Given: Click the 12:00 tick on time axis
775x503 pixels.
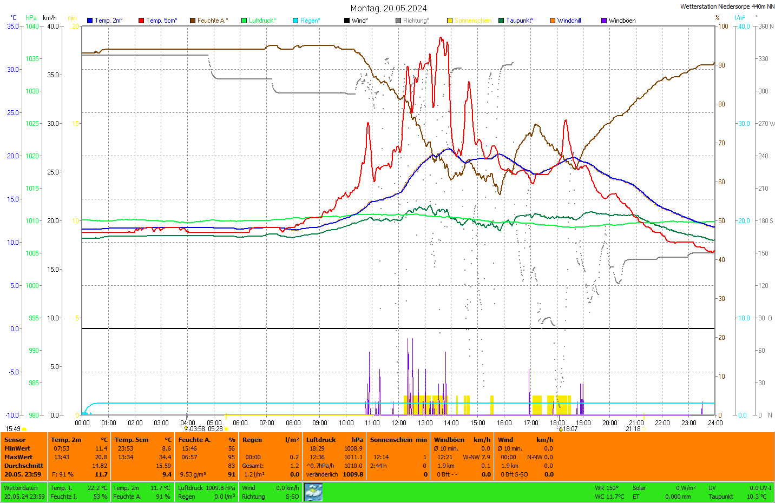Looking at the screenshot, I should click(x=399, y=423).
